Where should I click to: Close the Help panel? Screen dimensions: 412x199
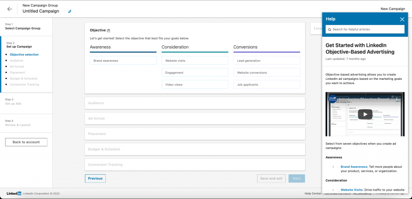click(402, 19)
